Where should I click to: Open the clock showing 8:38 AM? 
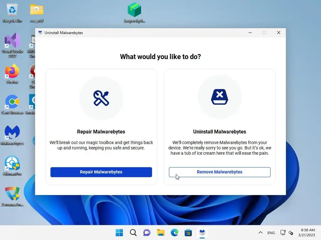[x=307, y=232]
